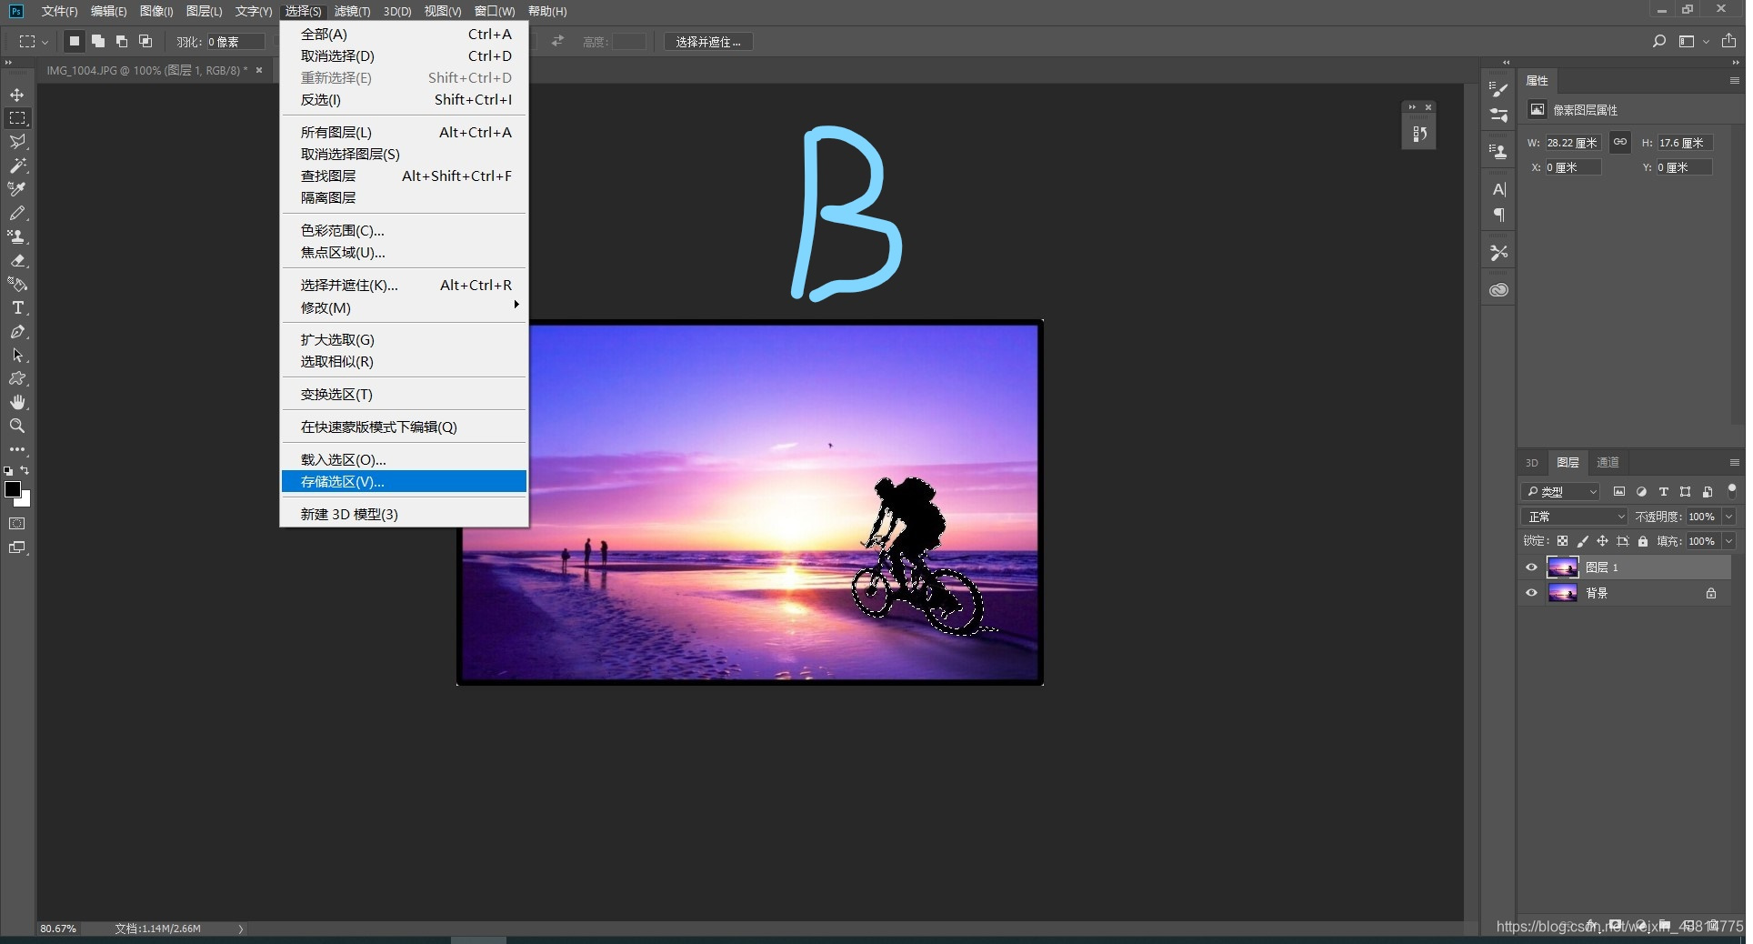
Task: Hide the 背景 layer via eye icon
Action: tap(1531, 593)
